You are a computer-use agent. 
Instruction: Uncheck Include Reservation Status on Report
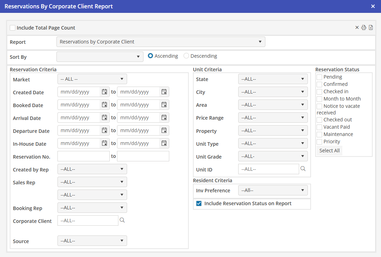(199, 203)
